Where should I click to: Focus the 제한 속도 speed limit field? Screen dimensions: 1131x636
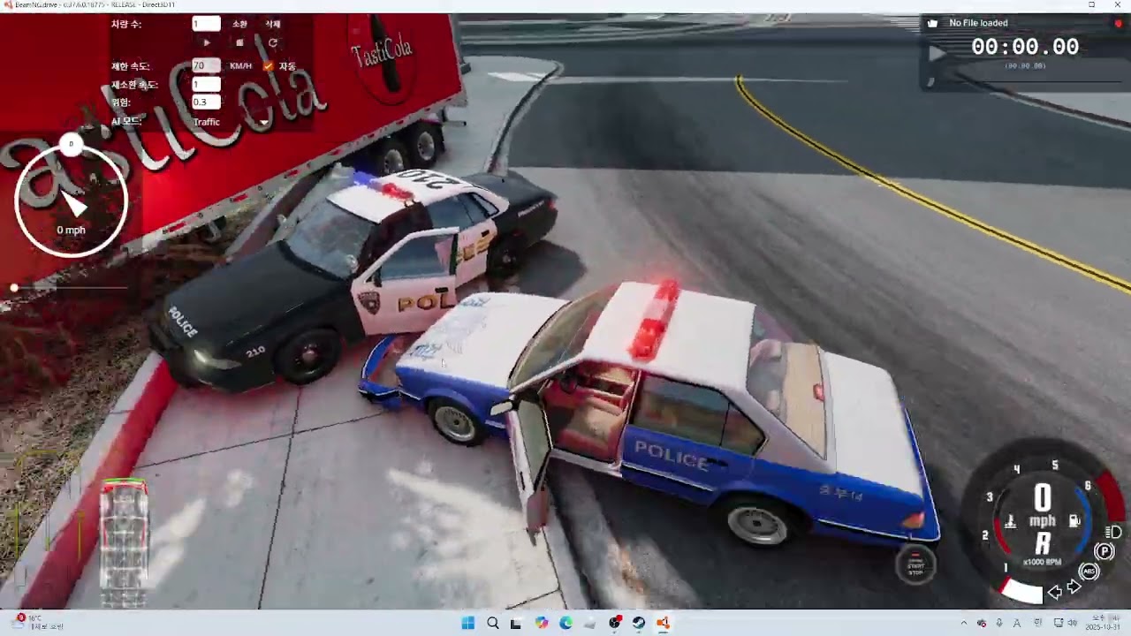tap(207, 66)
